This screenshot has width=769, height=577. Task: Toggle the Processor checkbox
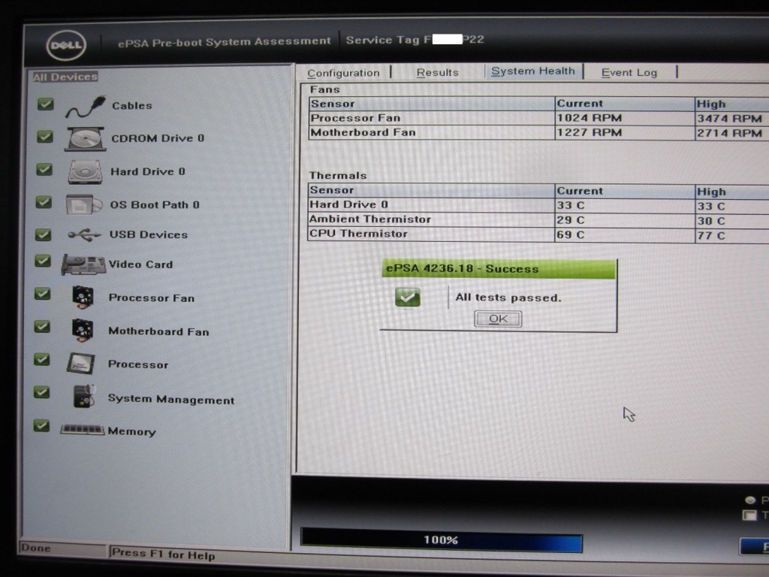pos(42,359)
